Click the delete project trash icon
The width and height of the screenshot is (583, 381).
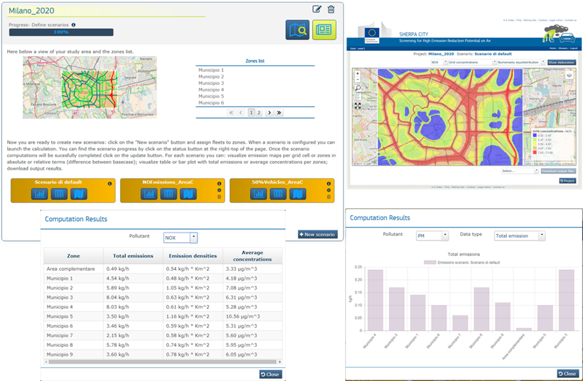(331, 9)
